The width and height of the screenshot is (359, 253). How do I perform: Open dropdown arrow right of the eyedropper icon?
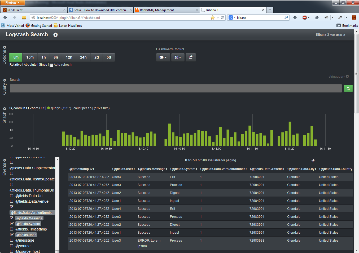coord(346,17)
